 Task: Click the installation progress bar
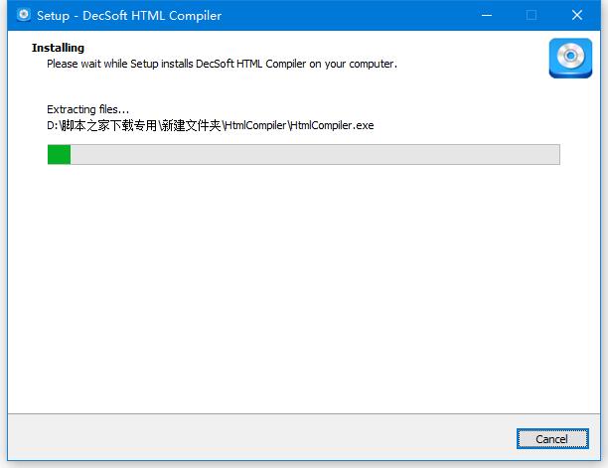click(303, 154)
